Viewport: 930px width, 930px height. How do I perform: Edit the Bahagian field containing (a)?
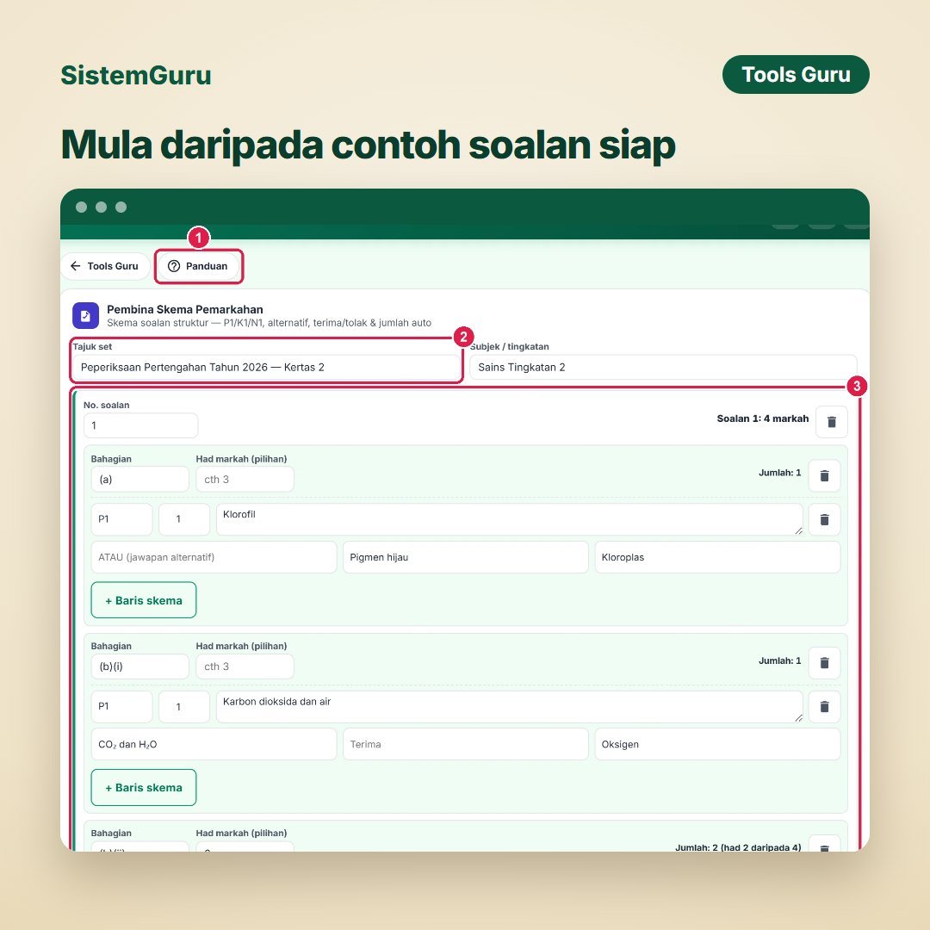point(140,480)
